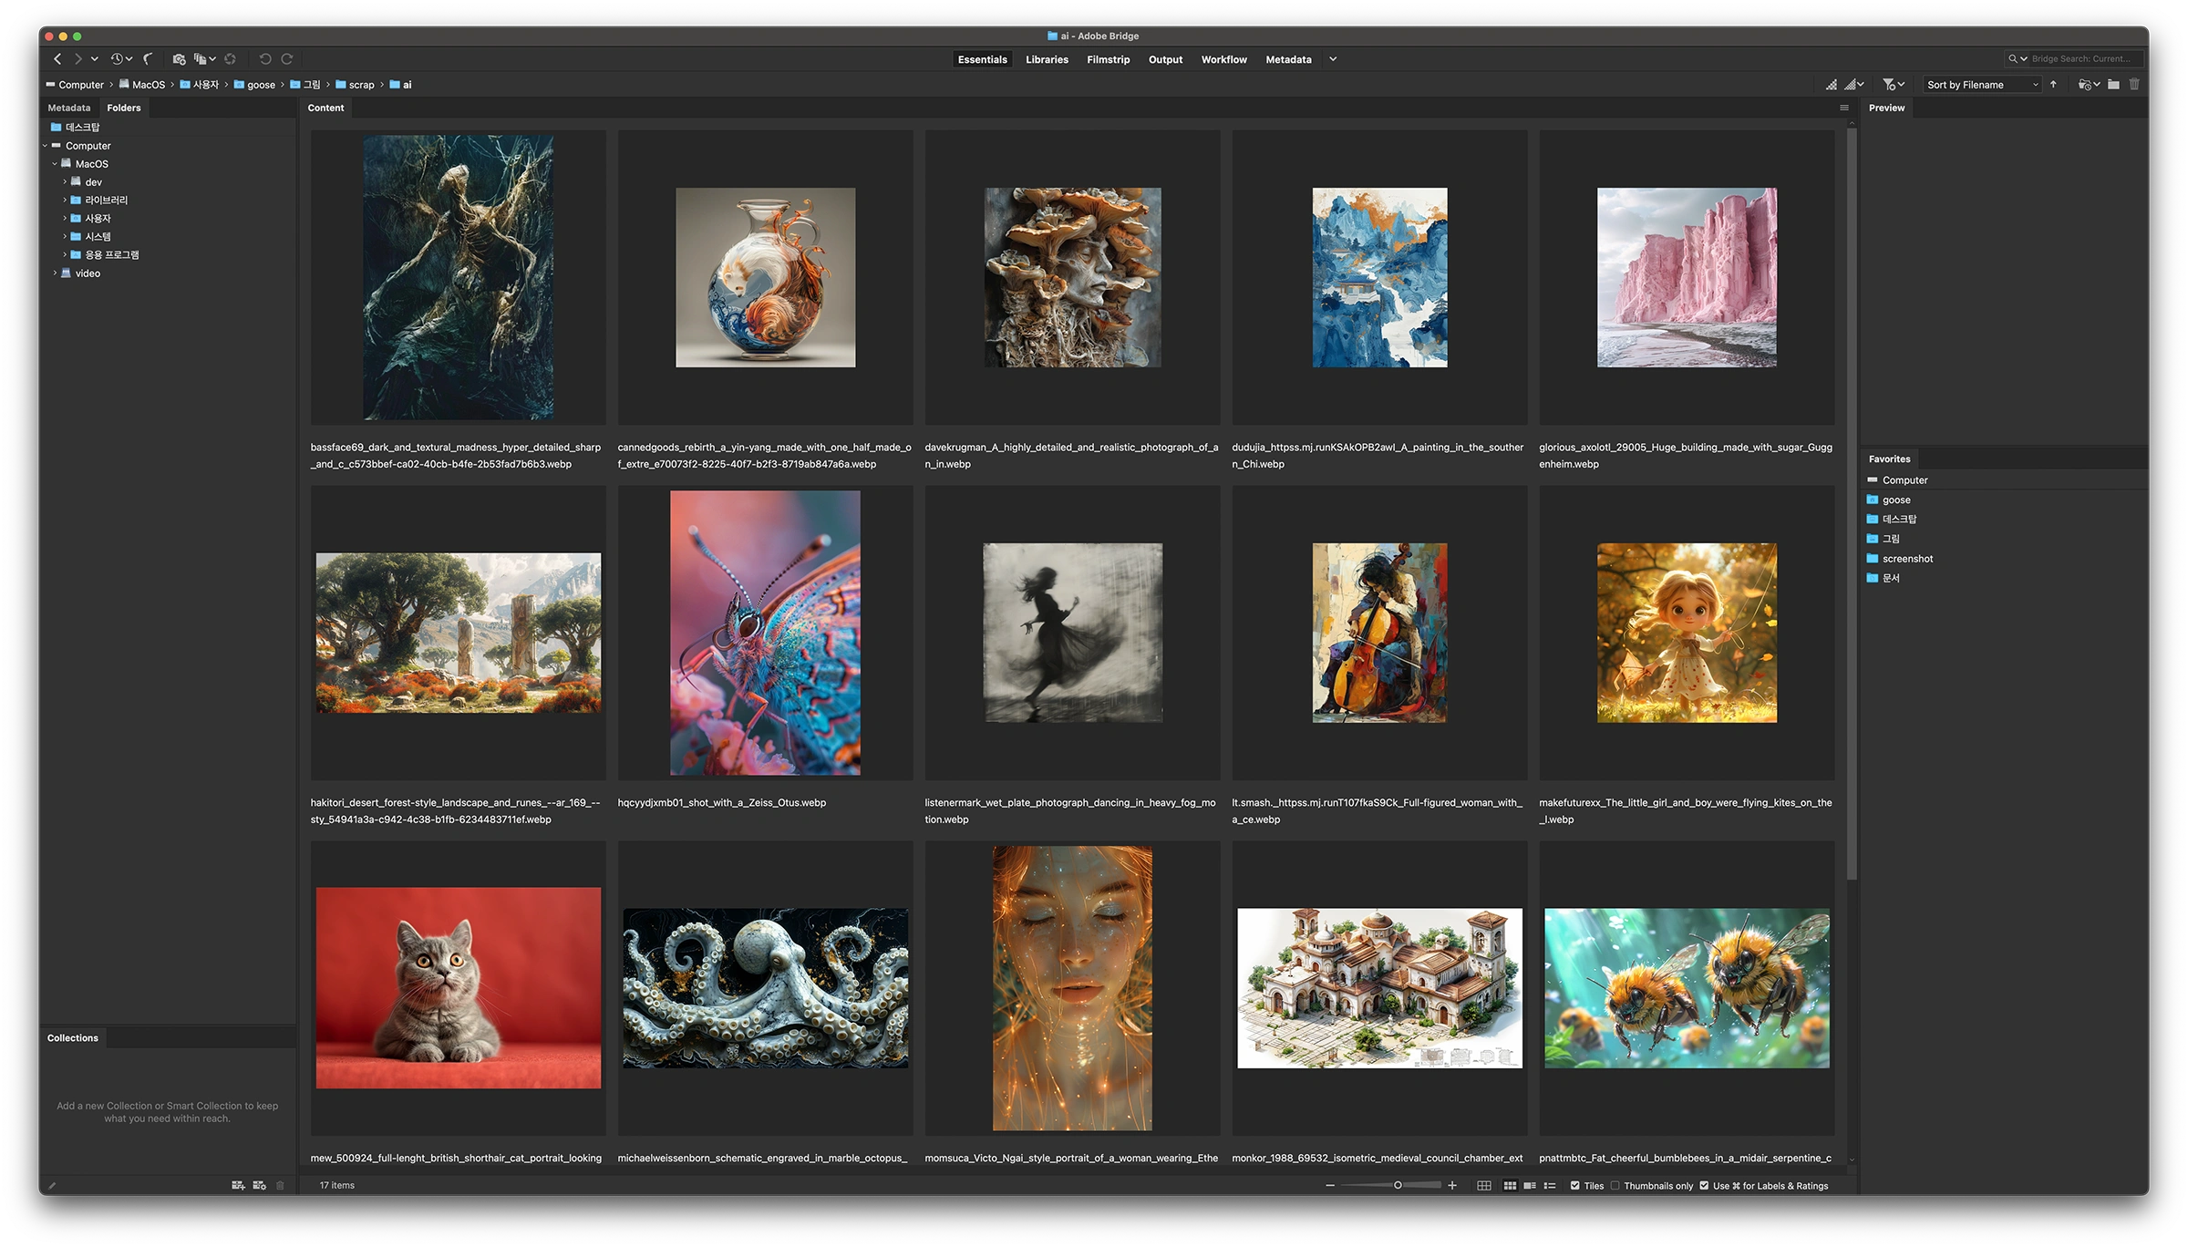Expand the 시스템 folder in tree
The image size is (2188, 1247).
pos(65,237)
